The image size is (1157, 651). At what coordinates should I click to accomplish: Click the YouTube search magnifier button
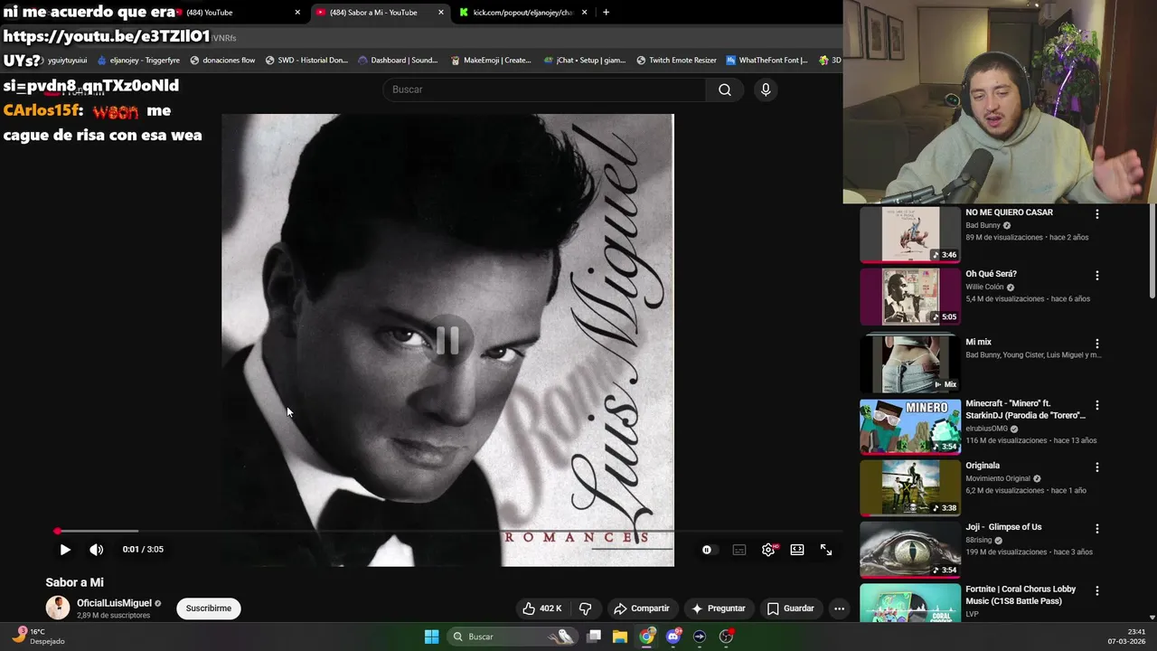tap(725, 90)
